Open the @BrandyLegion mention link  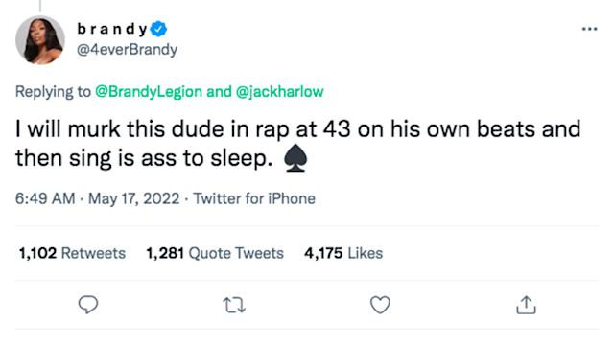149,92
